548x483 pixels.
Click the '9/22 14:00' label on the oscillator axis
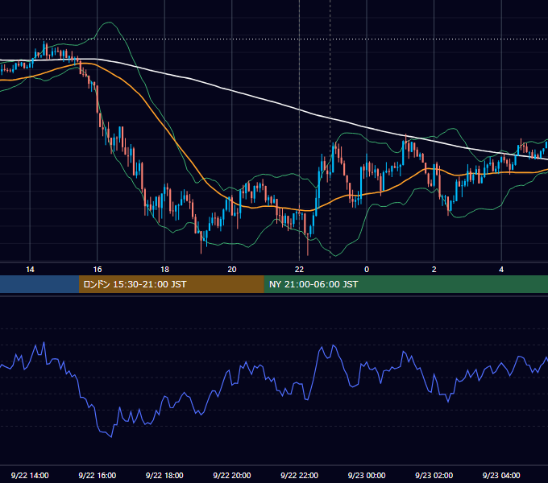point(30,475)
